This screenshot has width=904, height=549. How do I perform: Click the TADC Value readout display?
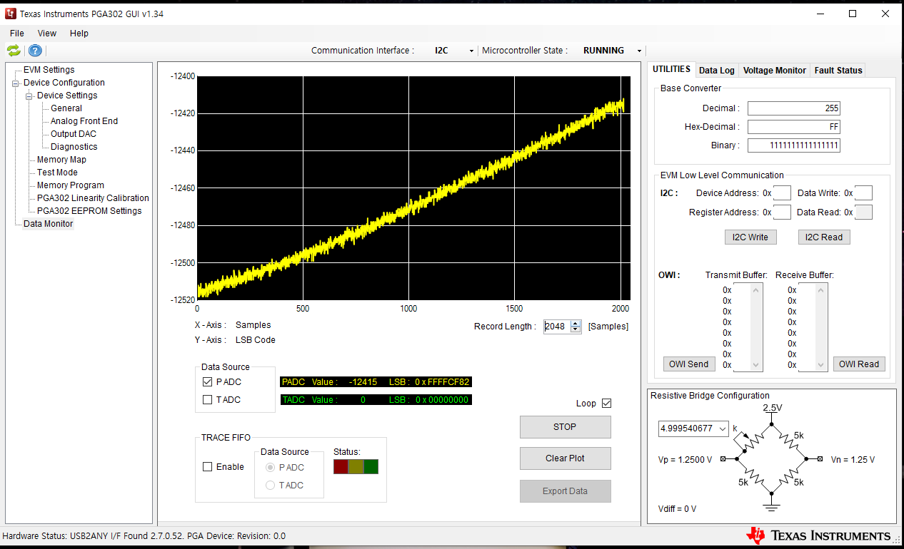coord(376,400)
